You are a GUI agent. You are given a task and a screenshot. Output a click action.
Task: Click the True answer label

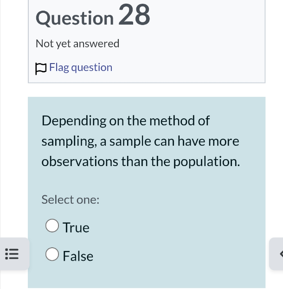click(76, 228)
